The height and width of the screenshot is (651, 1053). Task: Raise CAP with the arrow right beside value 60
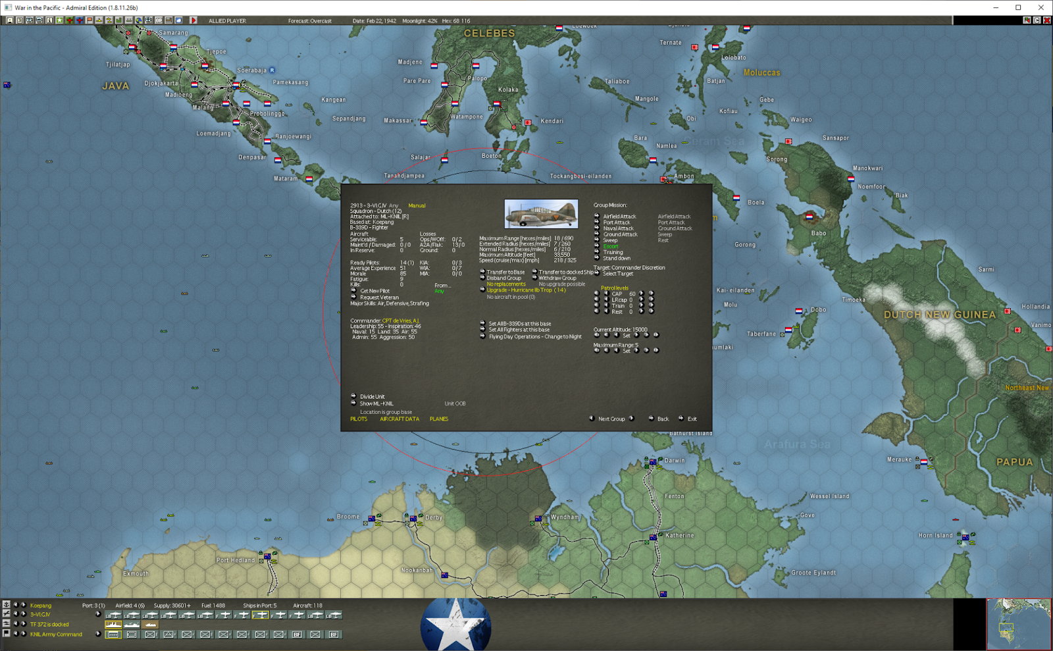[x=642, y=294]
